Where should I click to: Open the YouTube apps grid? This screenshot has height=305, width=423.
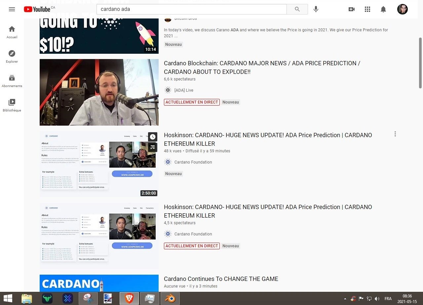click(x=367, y=9)
